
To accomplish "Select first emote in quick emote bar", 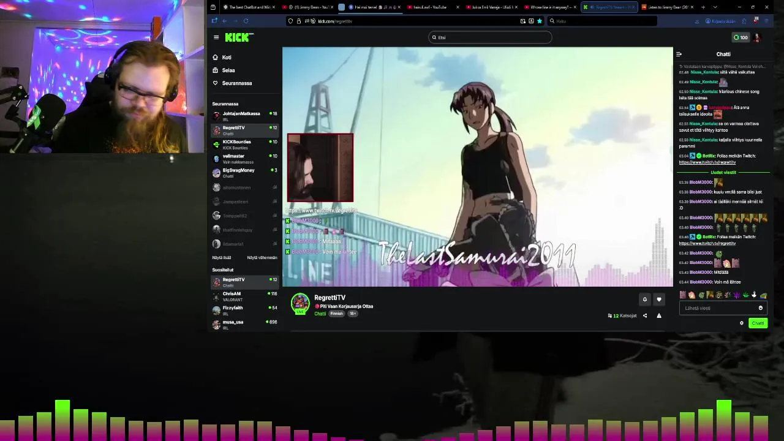I will coord(683,295).
